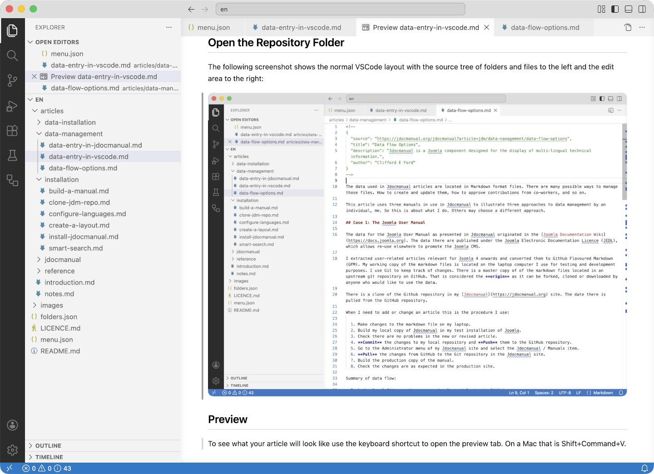Open data-entry-in-jdocmanual.md file
This screenshot has width=654, height=474.
pyautogui.click(x=103, y=145)
